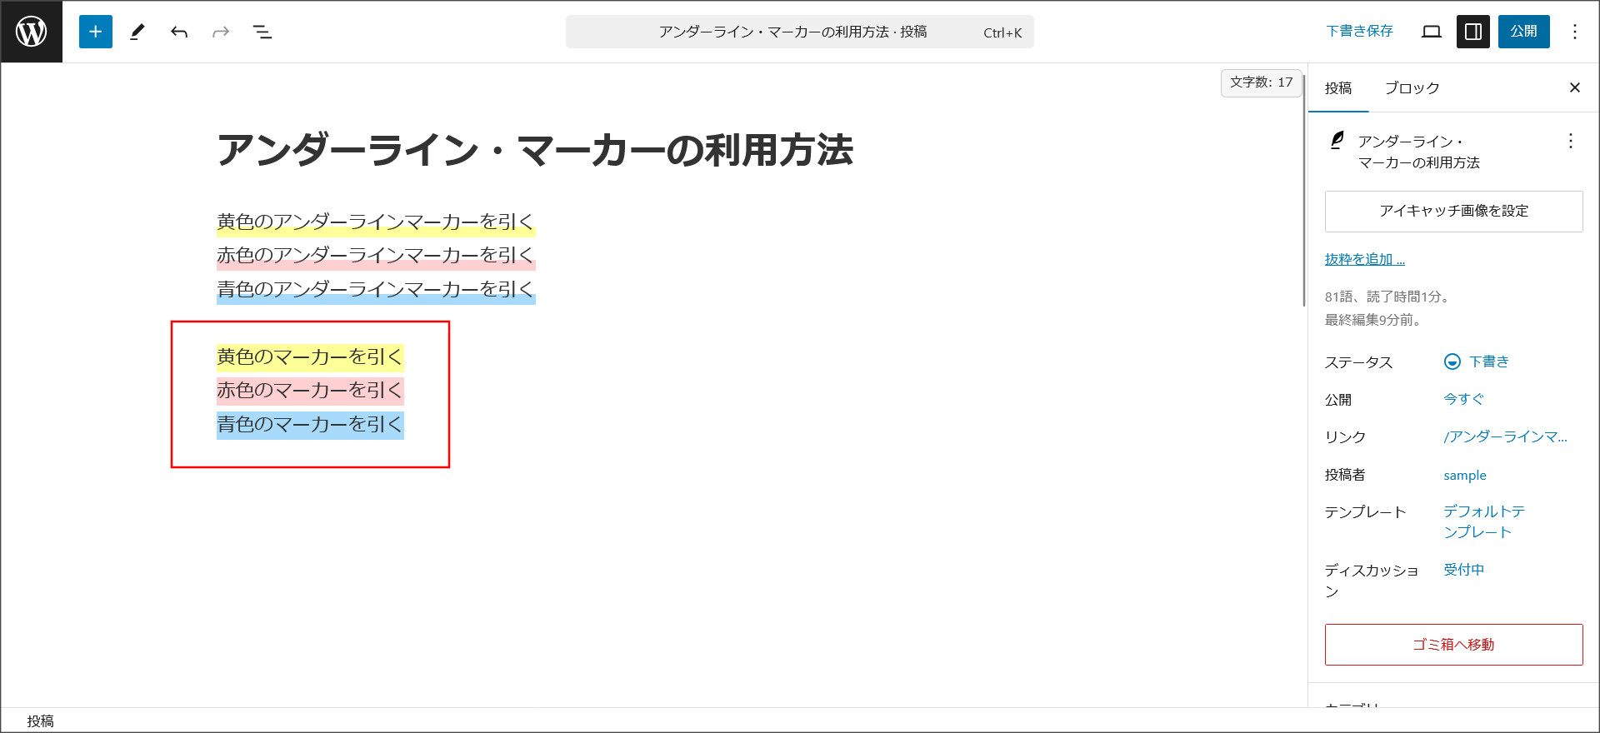Open the top-right options three-dot menu
The width and height of the screenshot is (1600, 733).
pyautogui.click(x=1575, y=32)
